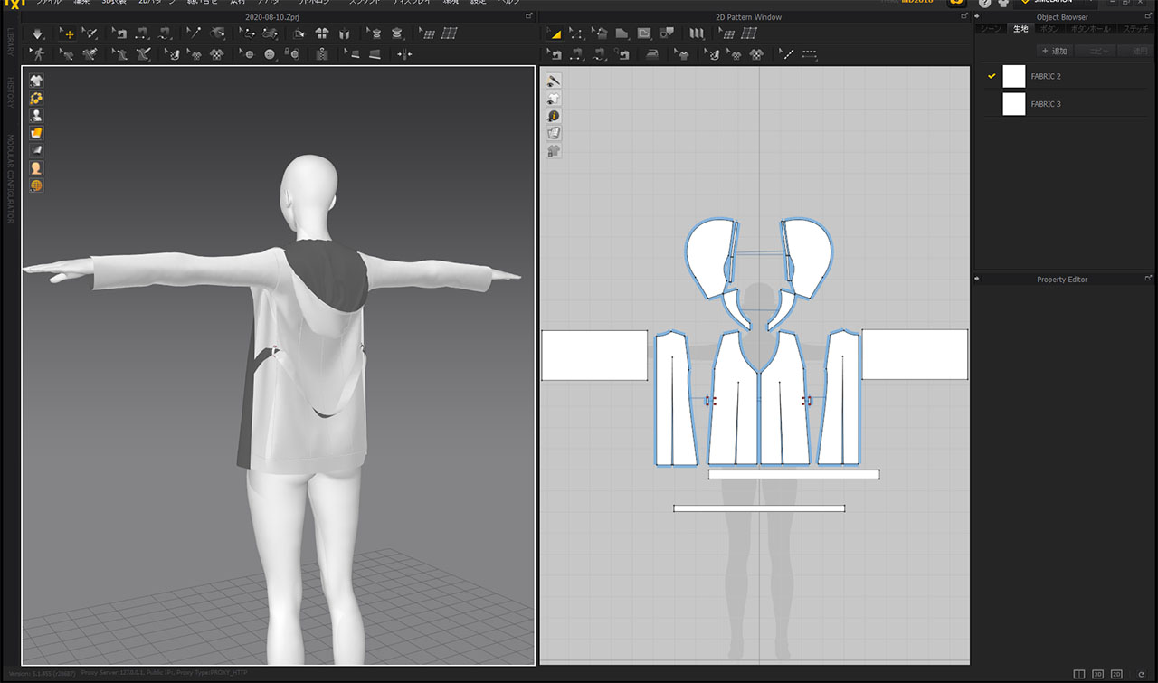
Task: Click the pleat fold icon in 2D toolbar
Action: click(696, 33)
